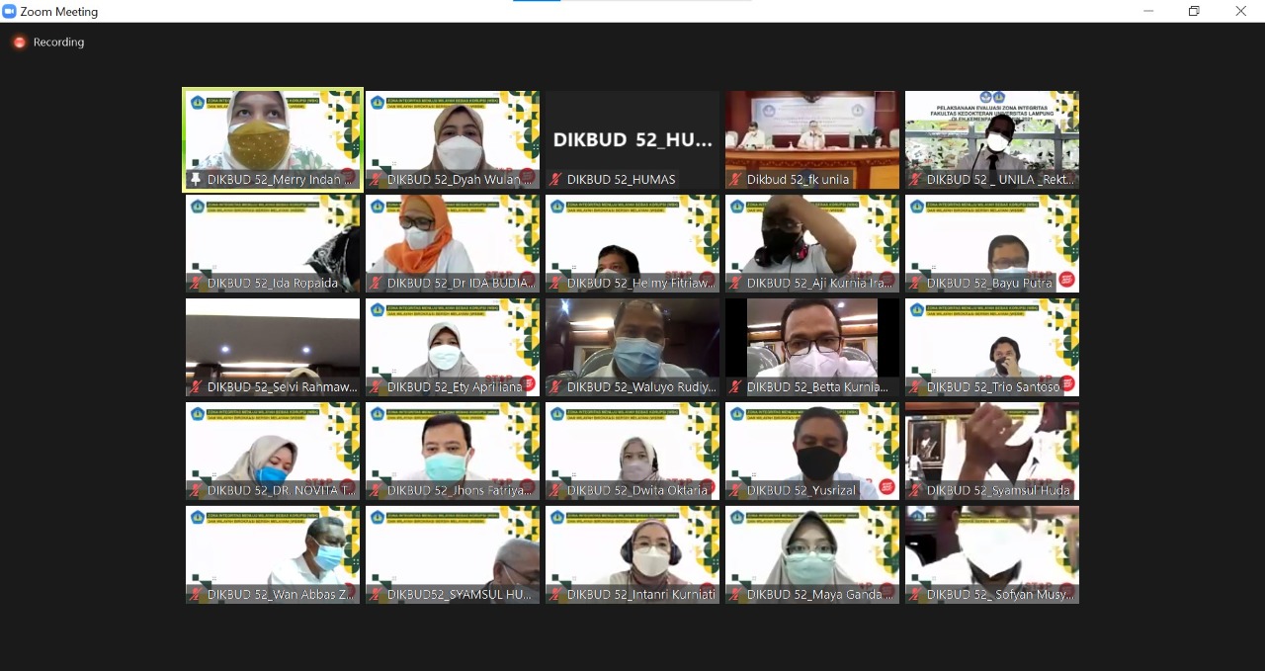Minimize the Zoom Meeting window
This screenshot has width=1265, height=671.
[x=1148, y=12]
